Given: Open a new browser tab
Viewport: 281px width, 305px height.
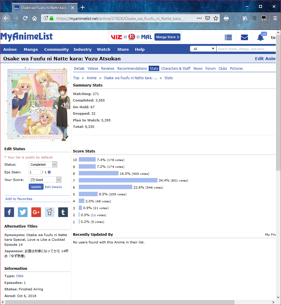Looking at the screenshot, I should click(83, 7).
